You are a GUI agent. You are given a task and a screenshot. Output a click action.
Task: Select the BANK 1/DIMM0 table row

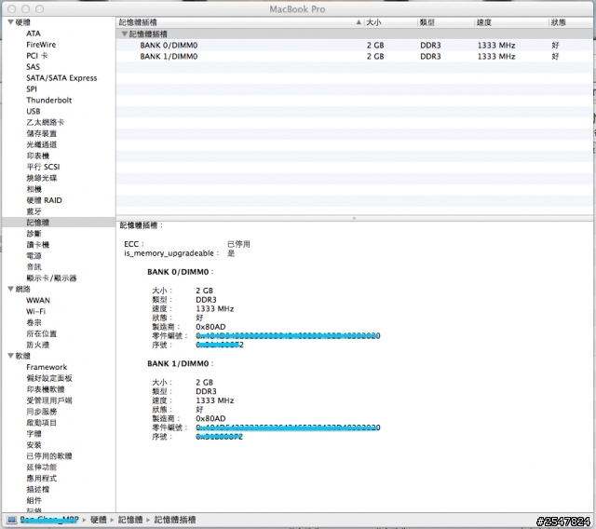354,56
